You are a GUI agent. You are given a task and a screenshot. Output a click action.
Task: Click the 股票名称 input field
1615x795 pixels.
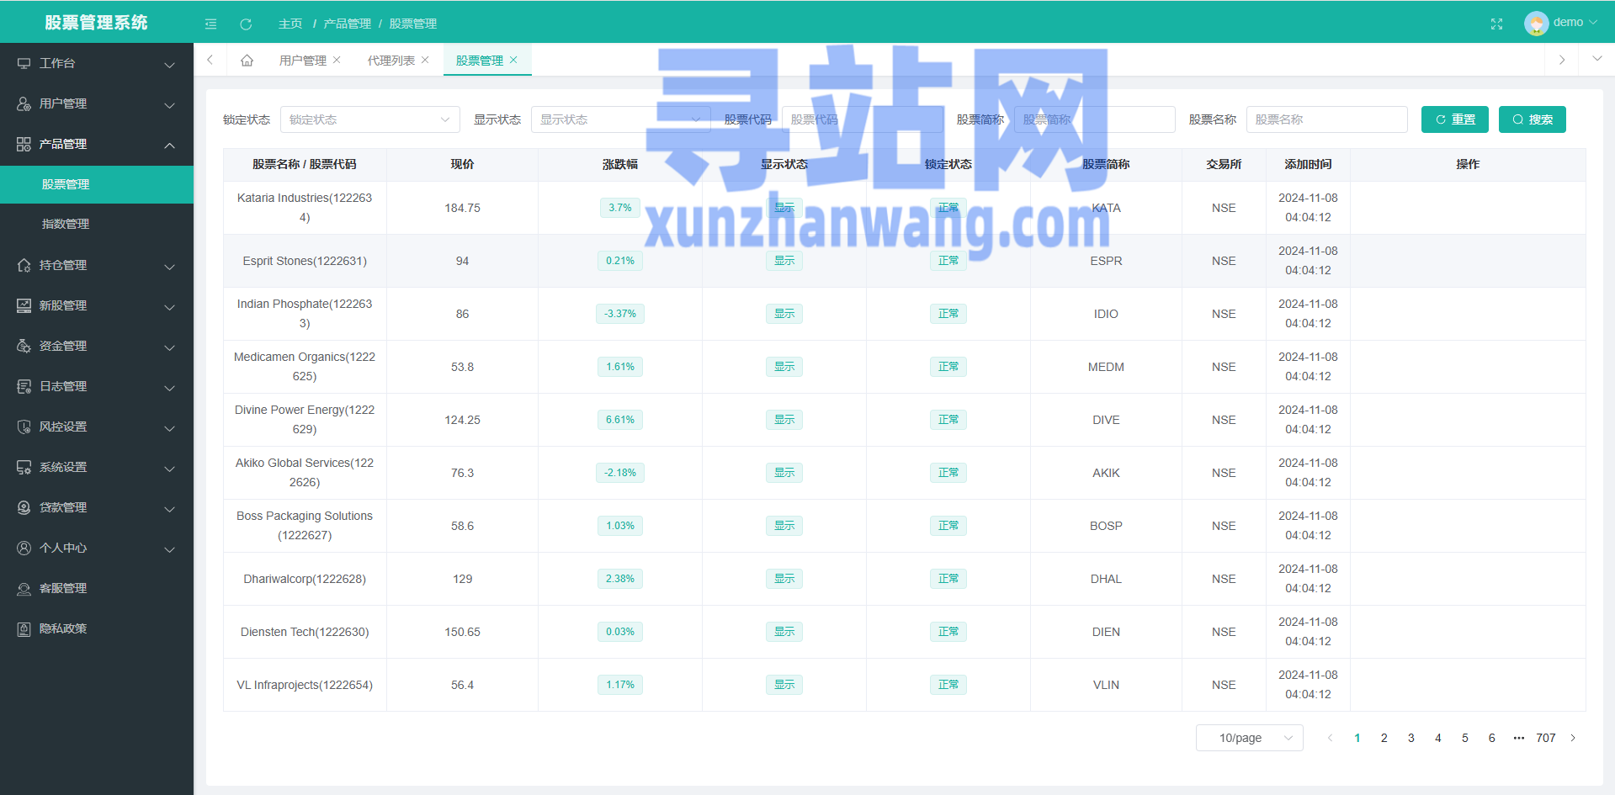(1326, 119)
